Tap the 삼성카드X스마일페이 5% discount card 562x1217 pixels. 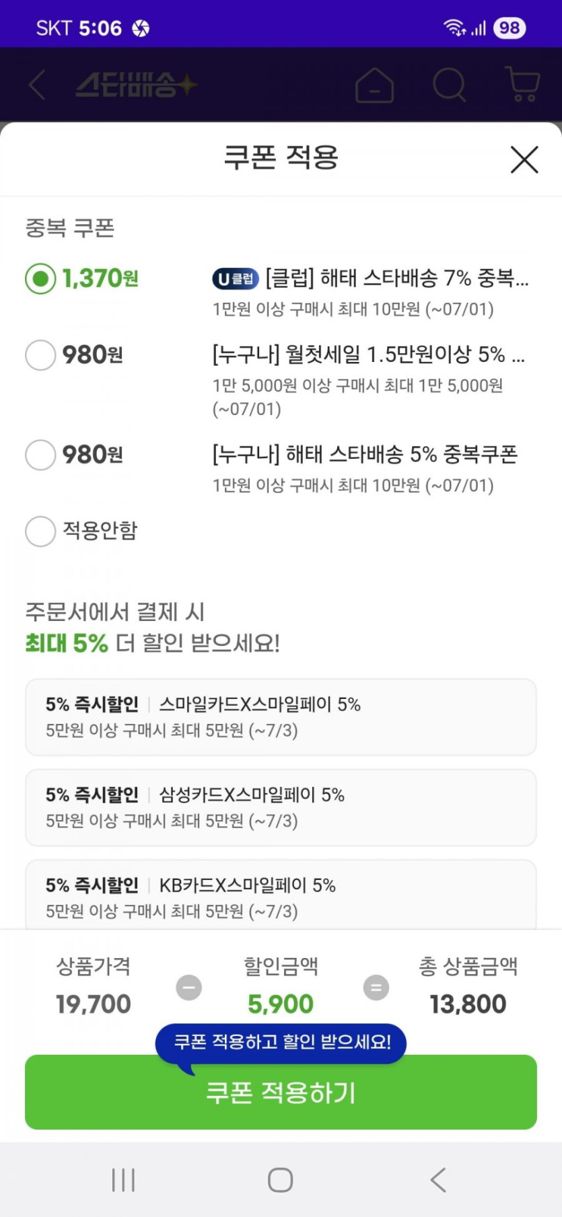point(281,807)
